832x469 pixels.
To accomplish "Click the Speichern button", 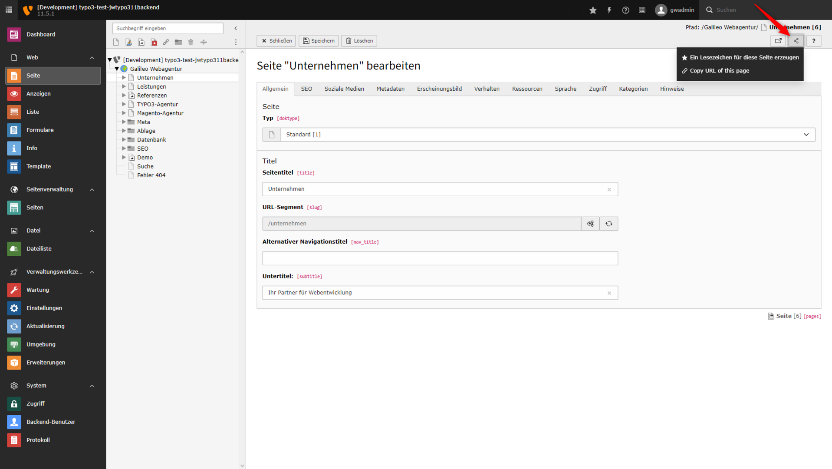I will pyautogui.click(x=319, y=41).
